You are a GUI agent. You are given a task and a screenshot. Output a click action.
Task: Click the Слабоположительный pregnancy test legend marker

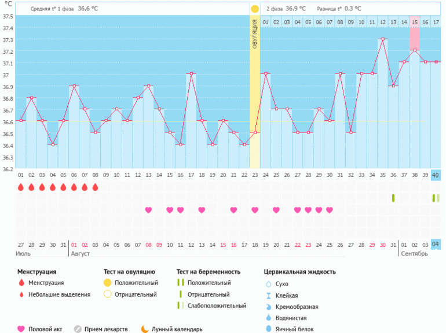coord(181,305)
